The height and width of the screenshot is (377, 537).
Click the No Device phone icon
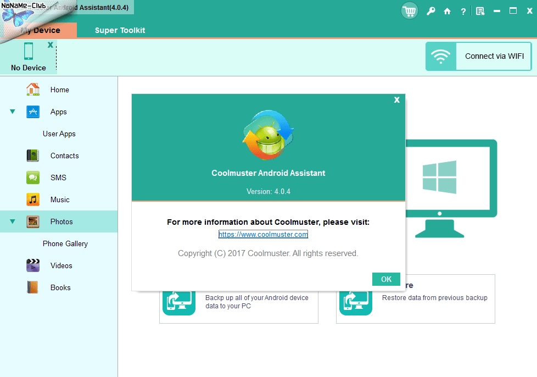click(29, 51)
